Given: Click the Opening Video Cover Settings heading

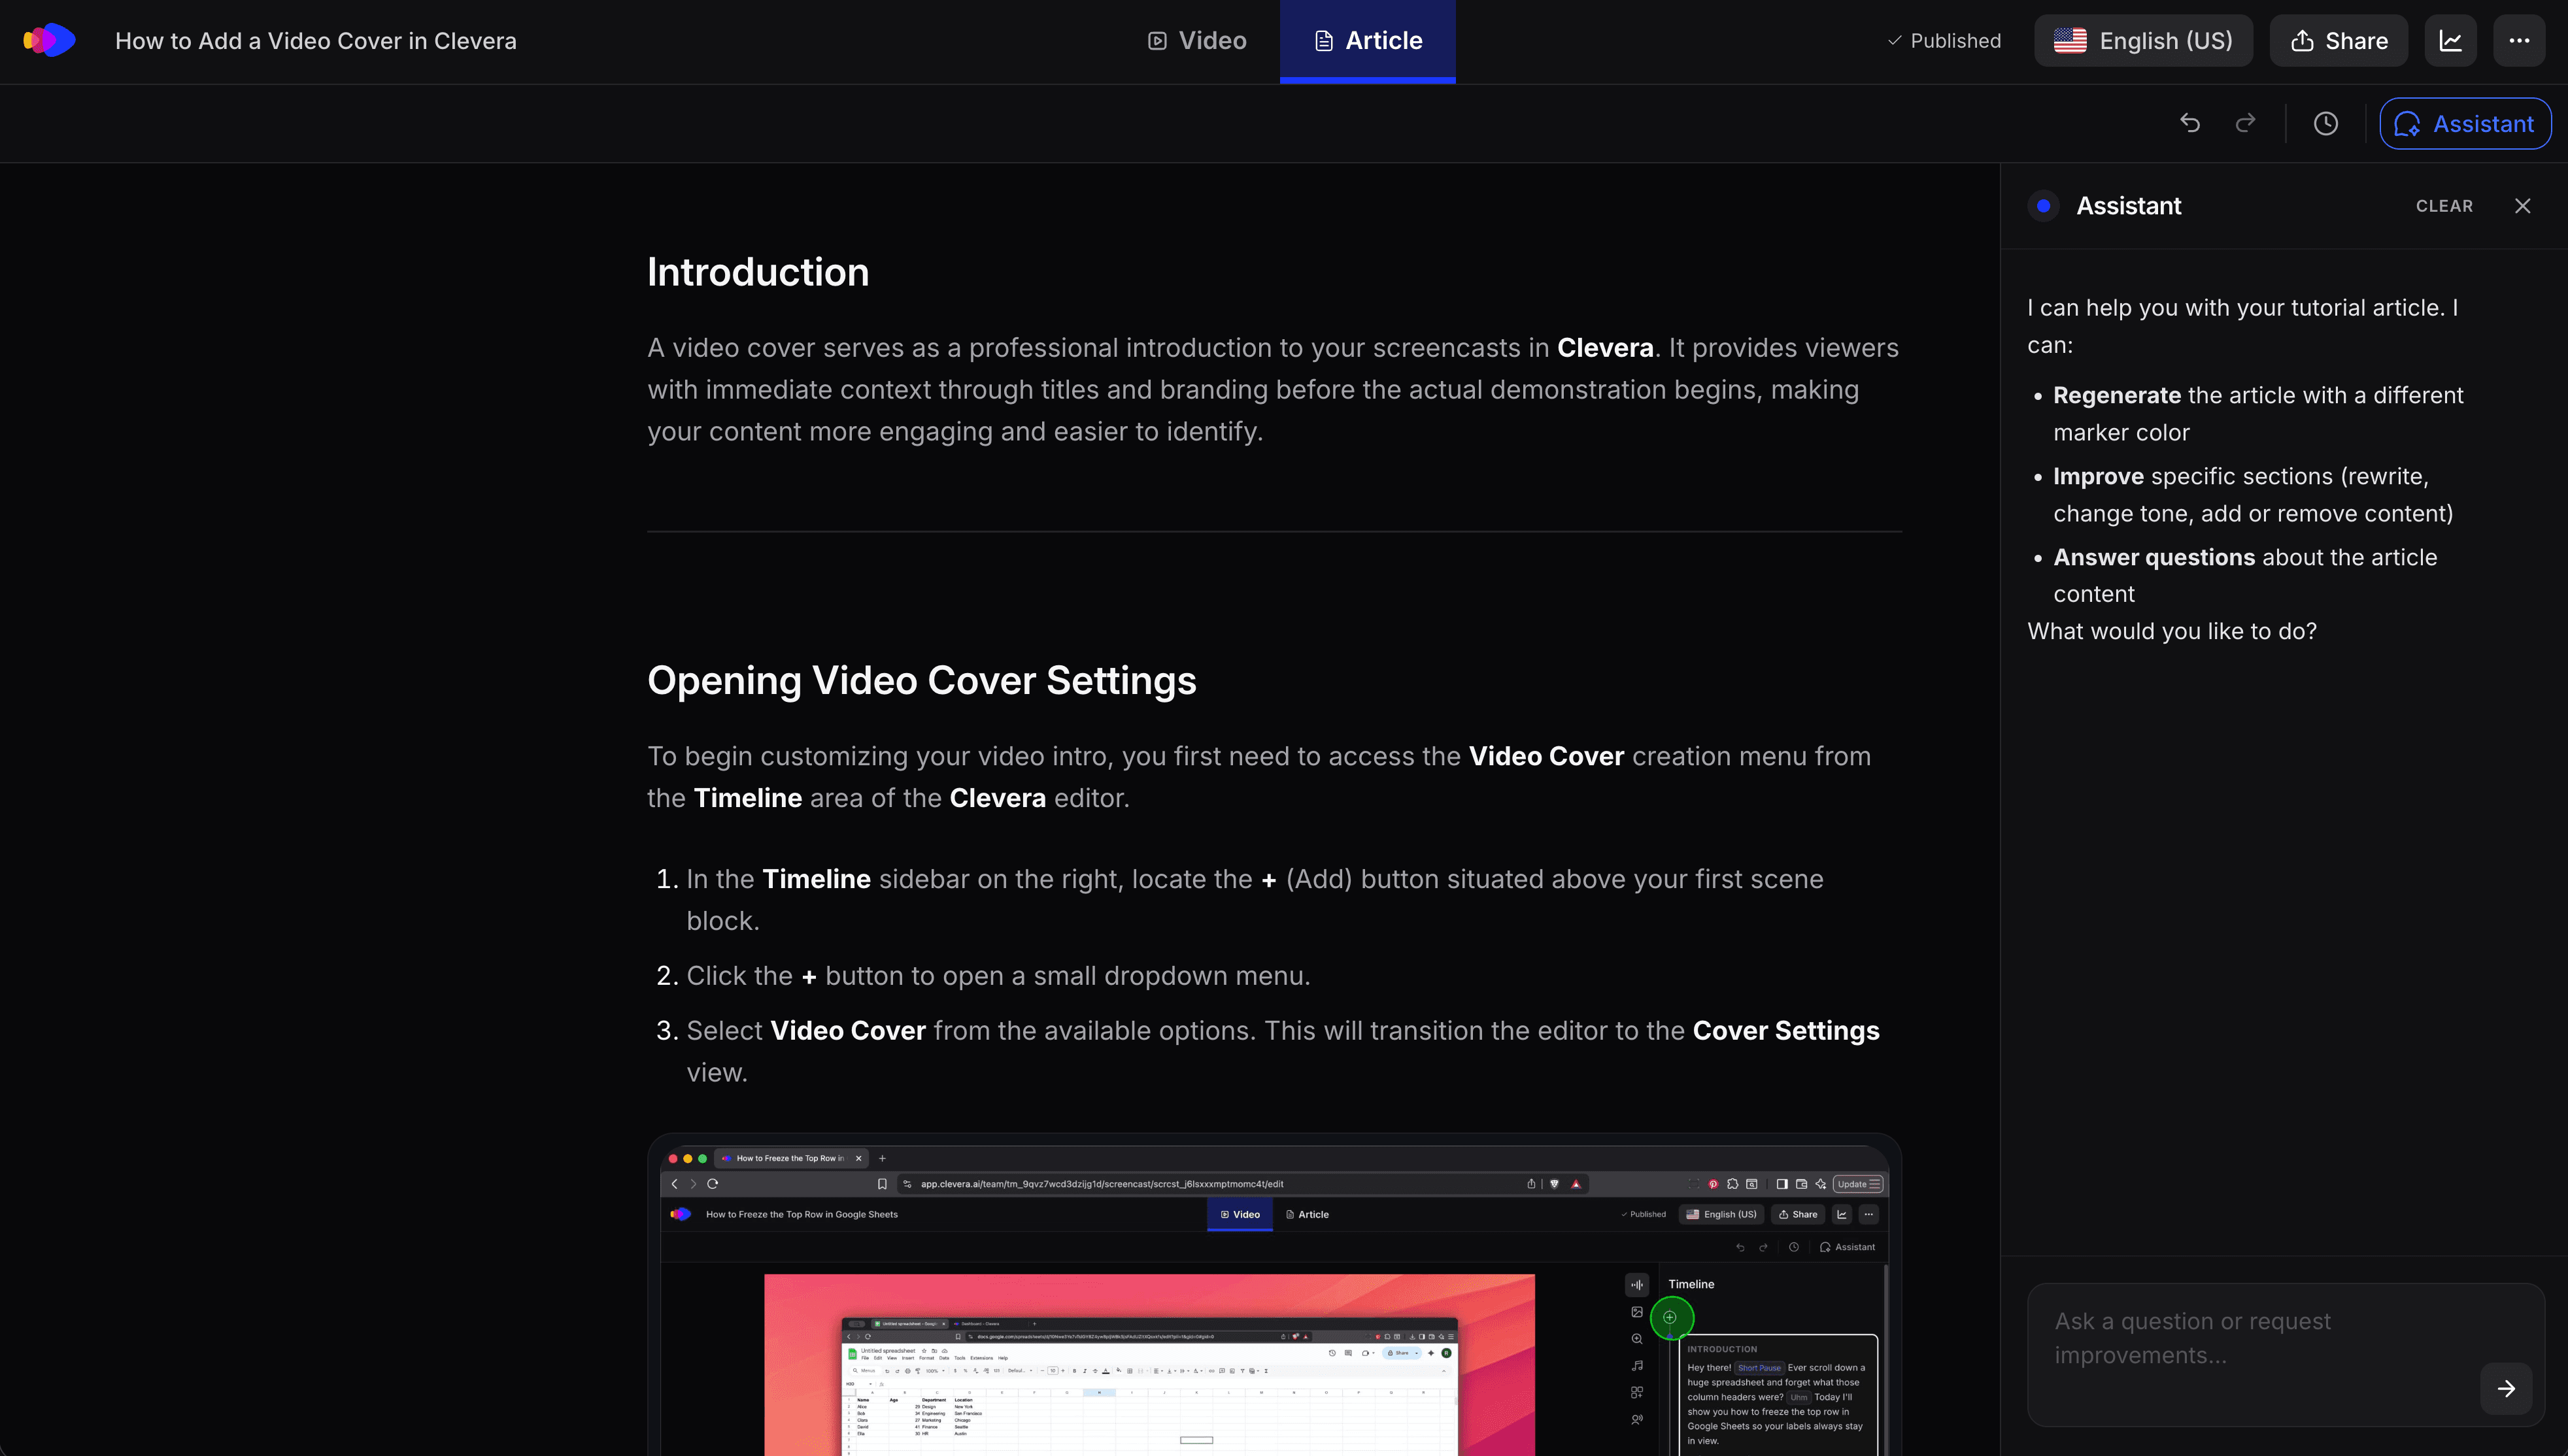Looking at the screenshot, I should coord(921,680).
